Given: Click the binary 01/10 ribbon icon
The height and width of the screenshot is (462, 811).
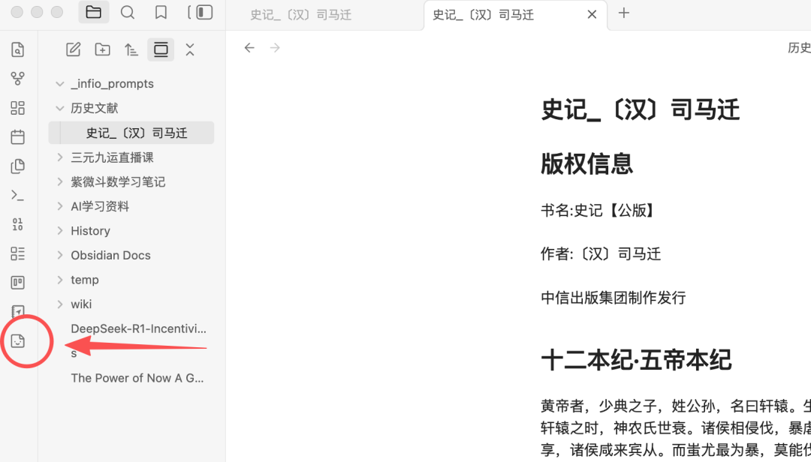Looking at the screenshot, I should [x=17, y=224].
